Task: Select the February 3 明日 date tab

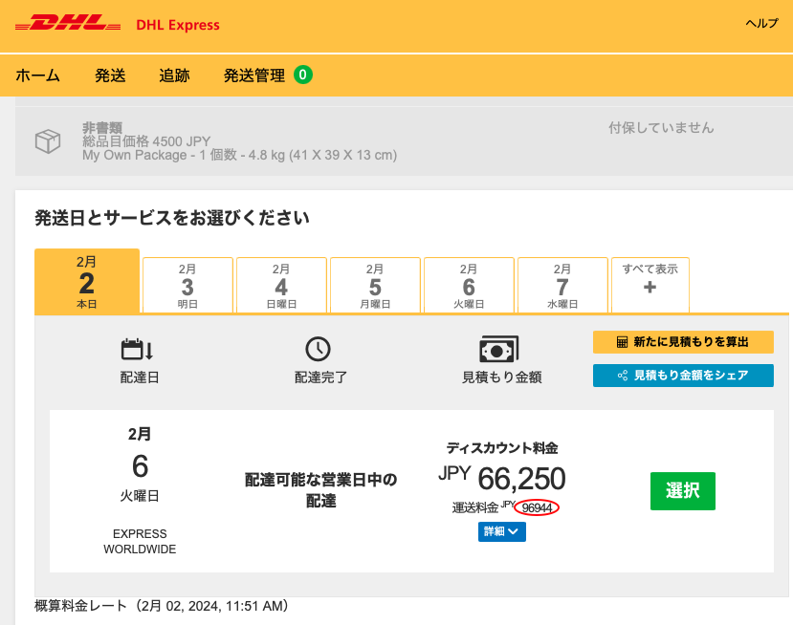Action: [187, 285]
